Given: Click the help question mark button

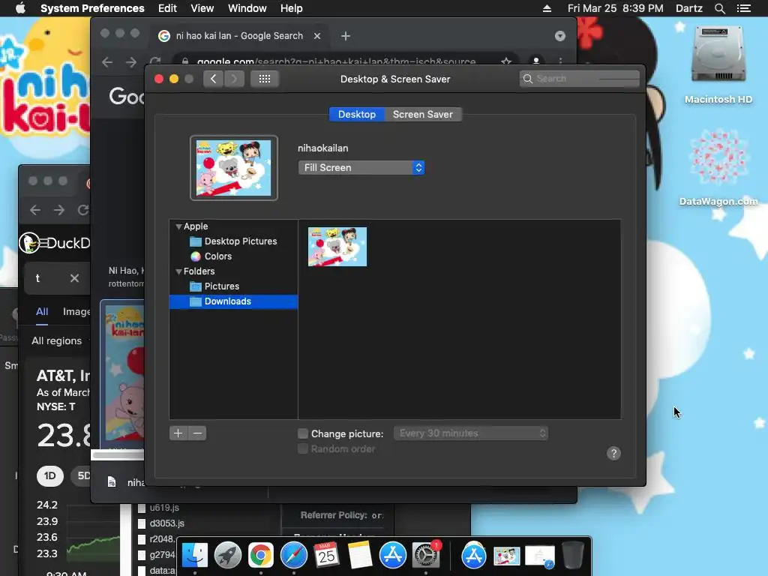Looking at the screenshot, I should coord(613,454).
